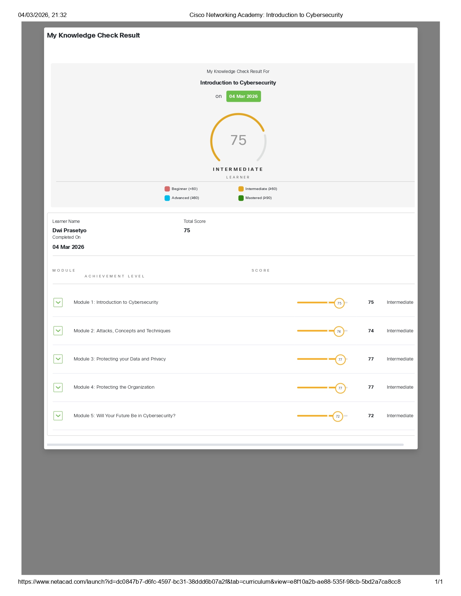Viewport: 461px width, 596px height.
Task: Expand Module 3 Protecting your Data chevron
Action: 58,359
